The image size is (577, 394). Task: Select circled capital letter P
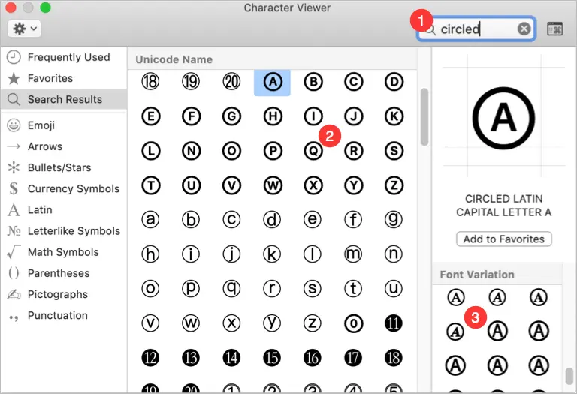point(273,151)
